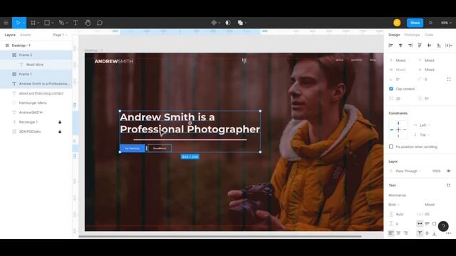This screenshot has height=256, width=456.
Task: Open the help question mark button
Action: pos(443,226)
